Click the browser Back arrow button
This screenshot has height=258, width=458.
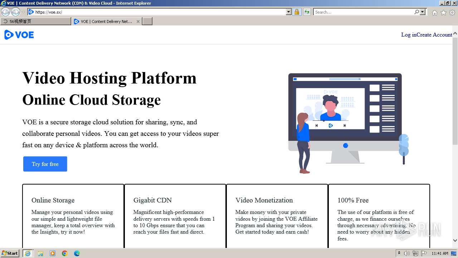tap(6, 12)
